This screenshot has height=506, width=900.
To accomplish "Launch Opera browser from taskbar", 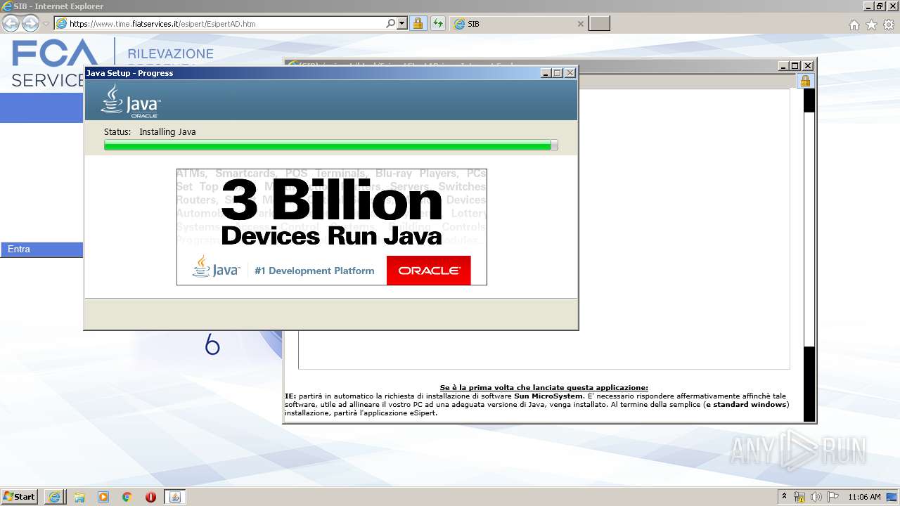I will coord(150,497).
